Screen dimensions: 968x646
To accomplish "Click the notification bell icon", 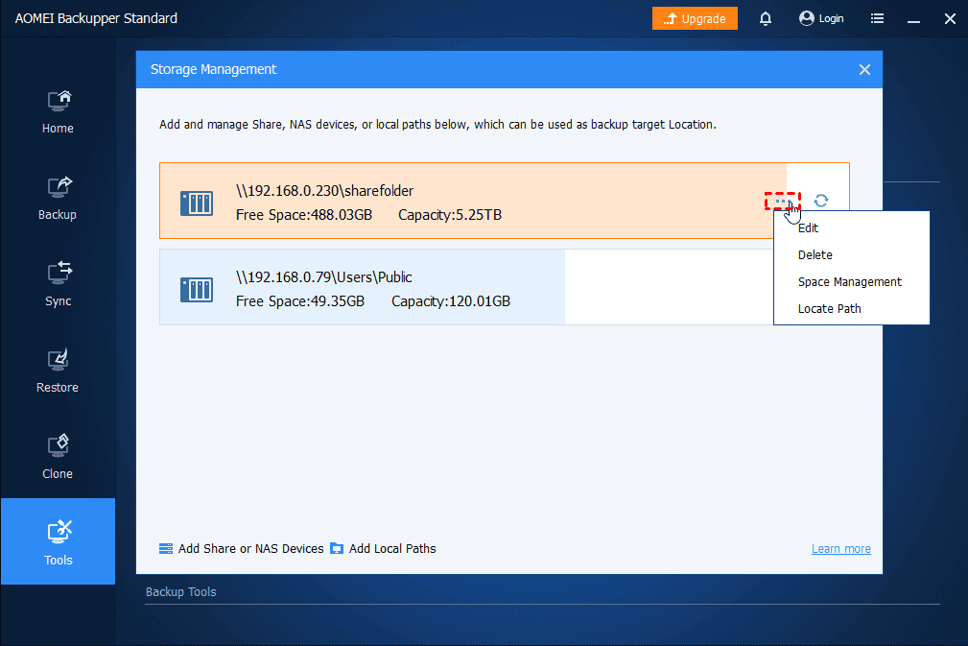I will pos(766,18).
